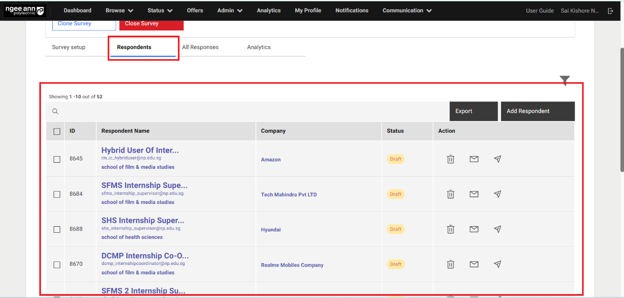Viewport: 624px width, 298px height.
Task: Click the Add Respondent button
Action: click(537, 111)
